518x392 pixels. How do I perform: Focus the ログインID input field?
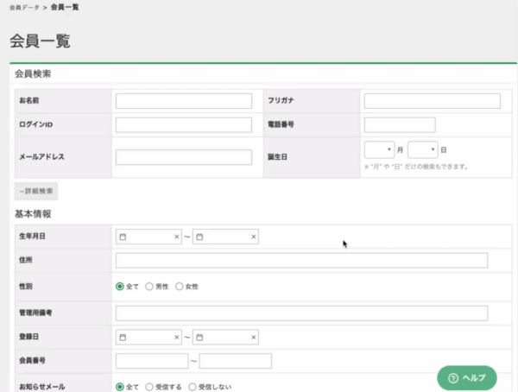(x=184, y=125)
